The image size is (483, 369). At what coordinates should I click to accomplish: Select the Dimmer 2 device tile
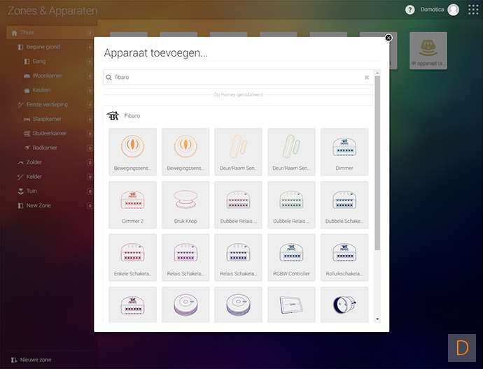coord(133,205)
